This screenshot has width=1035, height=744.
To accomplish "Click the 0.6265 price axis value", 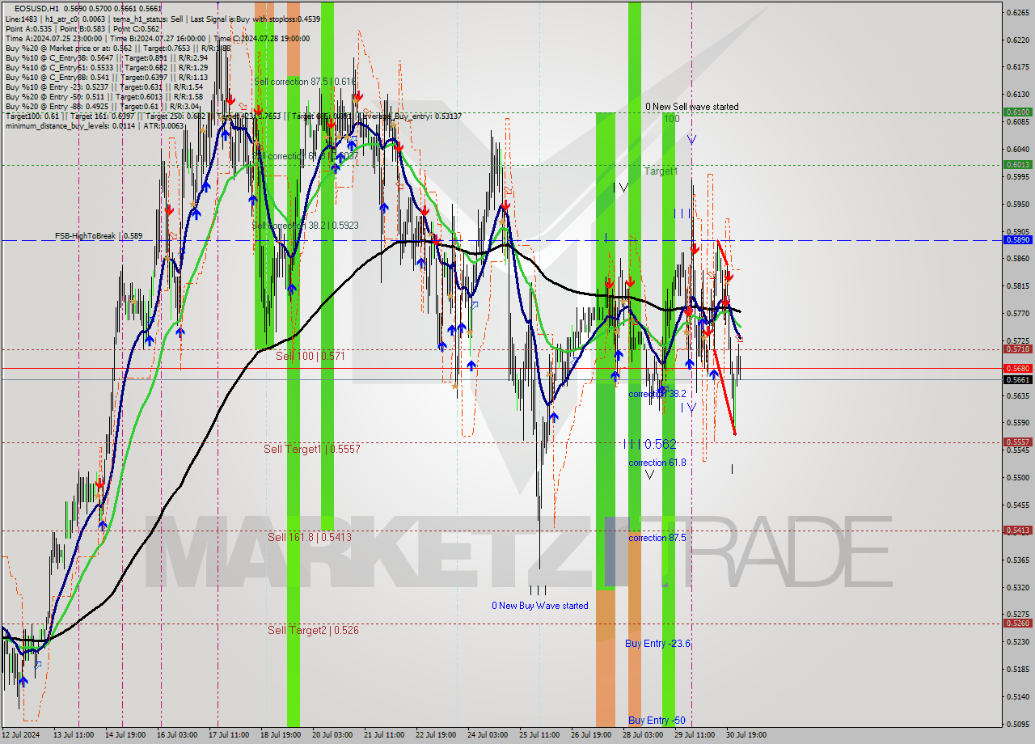I will [x=1018, y=12].
